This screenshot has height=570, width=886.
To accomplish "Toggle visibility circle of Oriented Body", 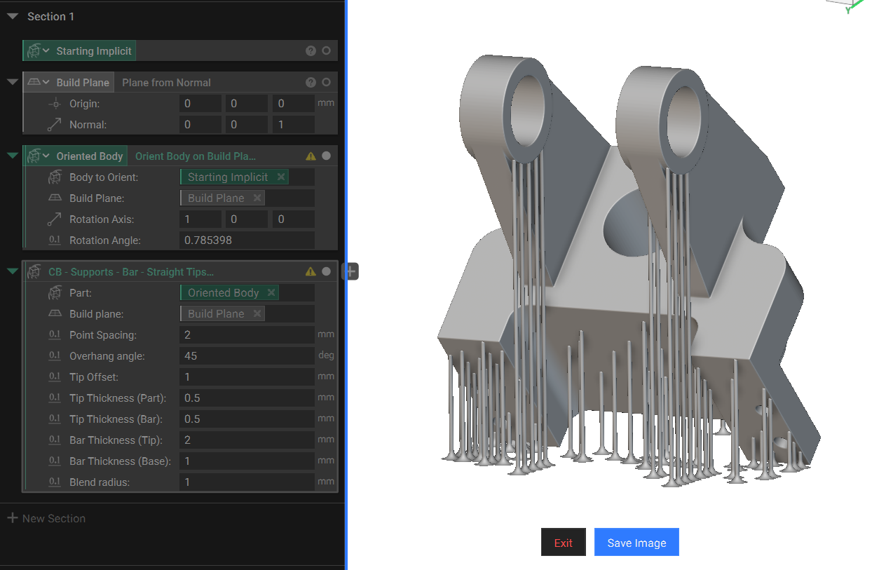I will [326, 156].
